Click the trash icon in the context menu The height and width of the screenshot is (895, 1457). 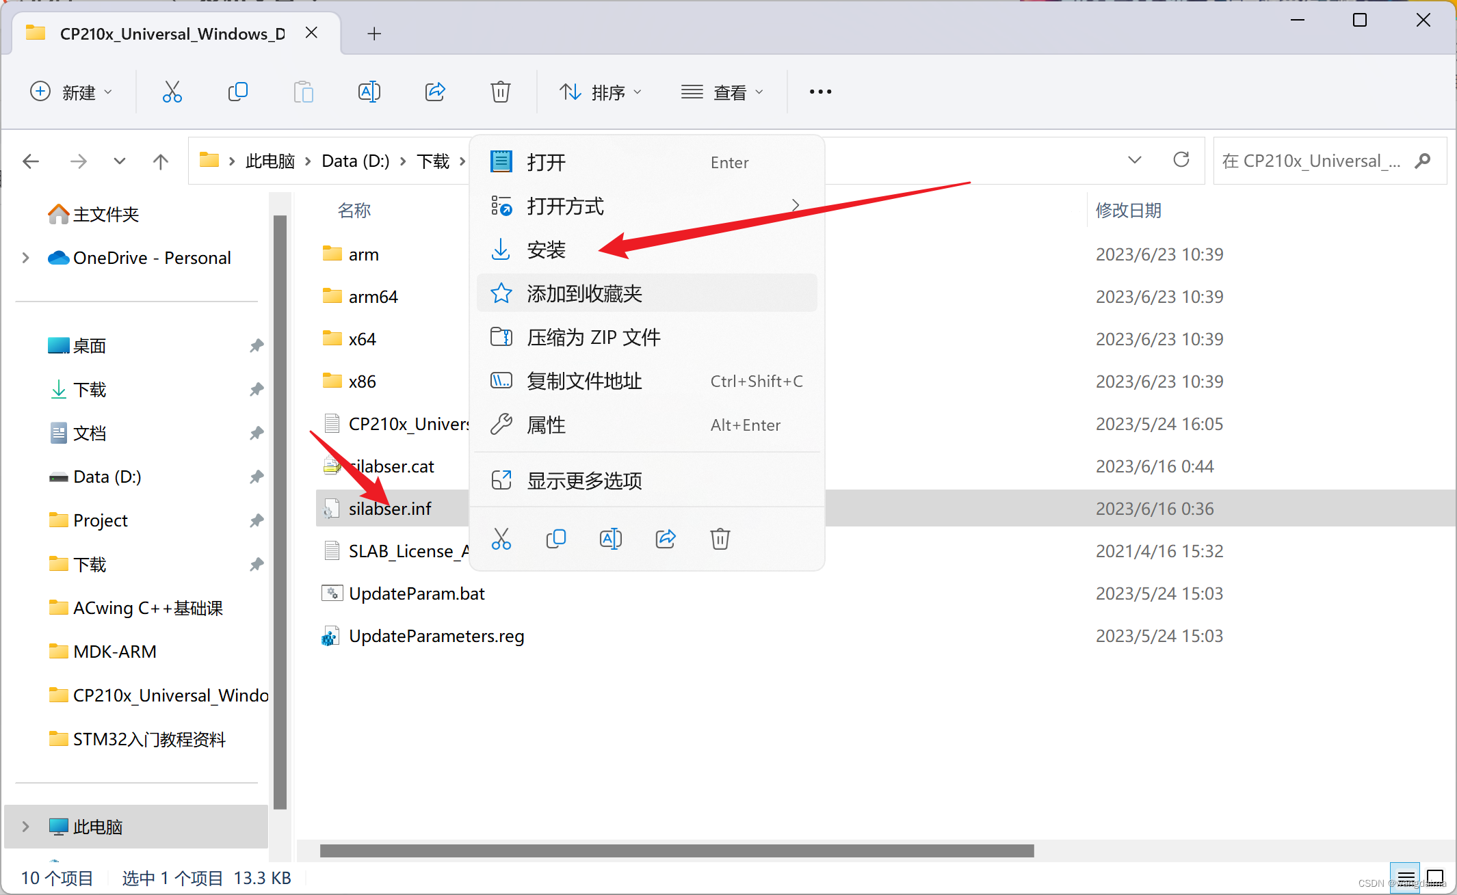720,539
